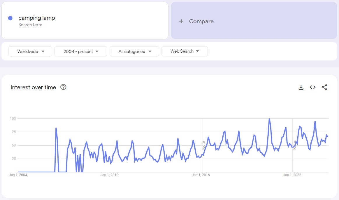339x200 pixels.
Task: Open the embed code icon
Action: 313,87
